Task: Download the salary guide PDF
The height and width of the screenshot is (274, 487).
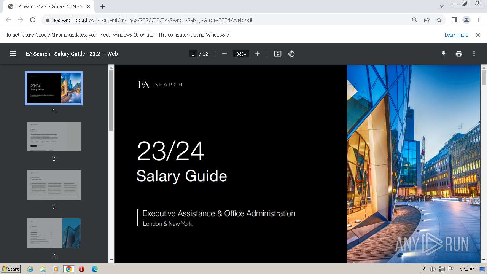Action: (444, 54)
